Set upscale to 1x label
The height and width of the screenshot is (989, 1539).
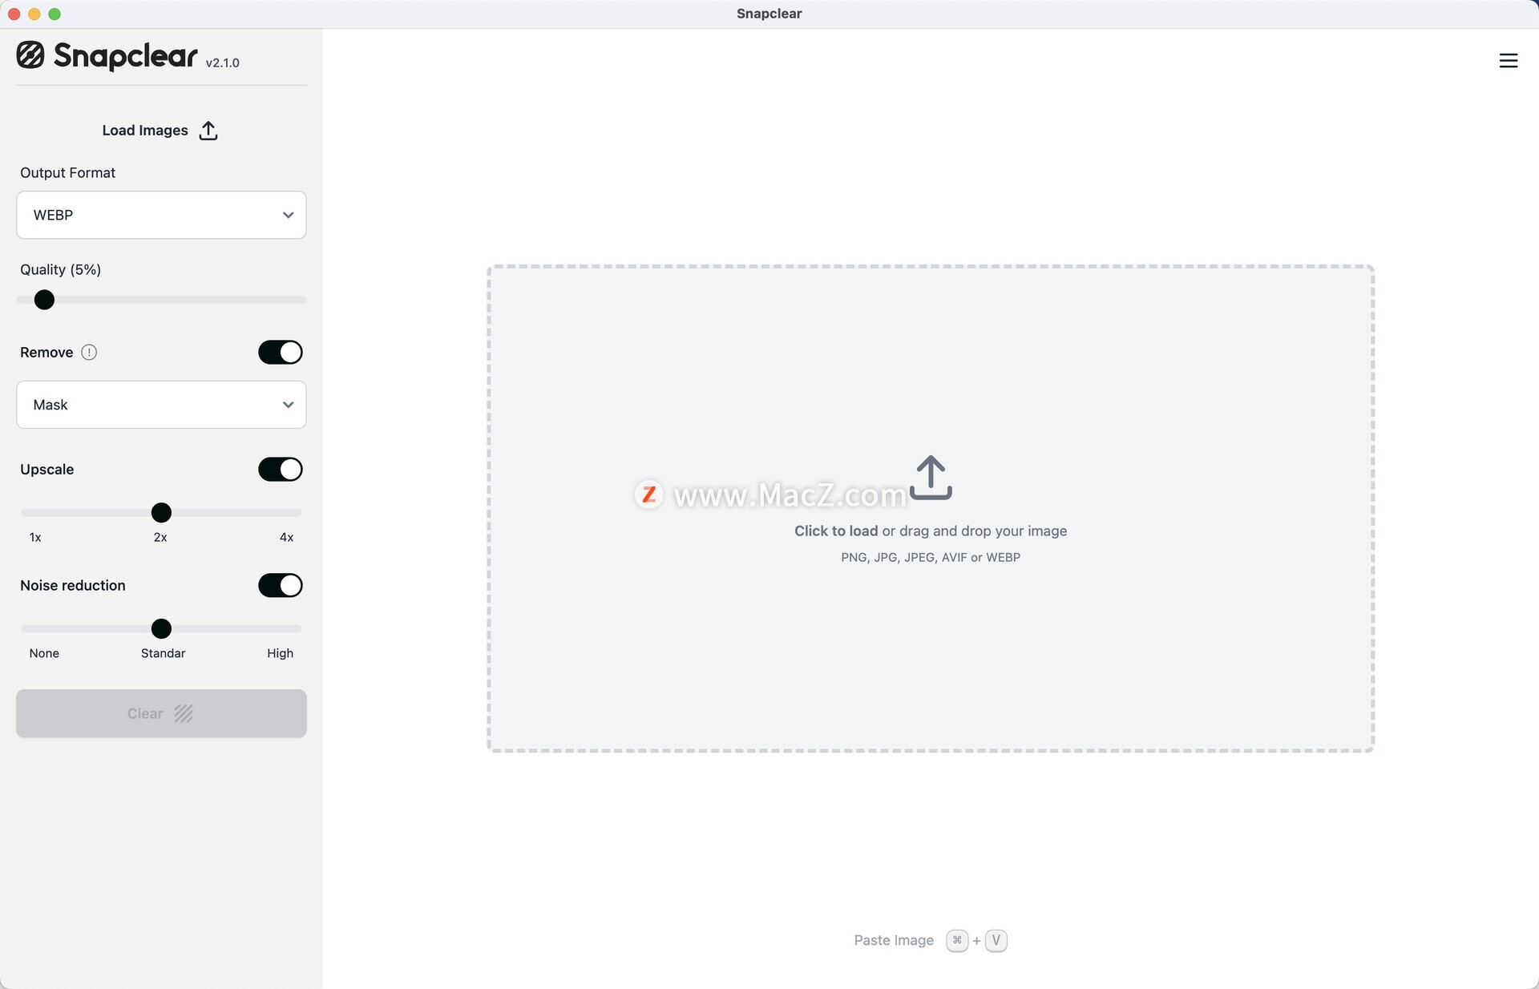pos(35,537)
